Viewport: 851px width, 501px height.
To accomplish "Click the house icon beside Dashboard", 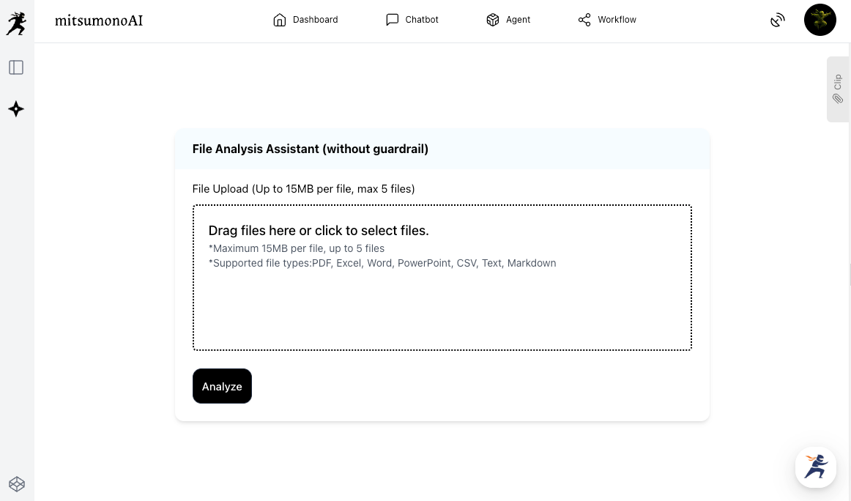I will click(x=279, y=20).
